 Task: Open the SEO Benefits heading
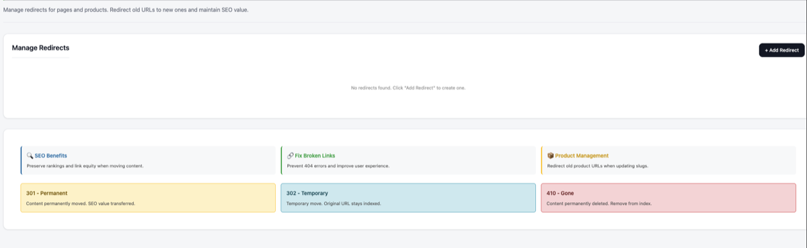coord(51,155)
